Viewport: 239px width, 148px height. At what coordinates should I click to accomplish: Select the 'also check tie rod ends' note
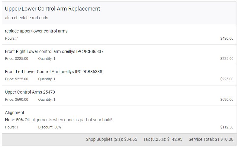point(27,18)
